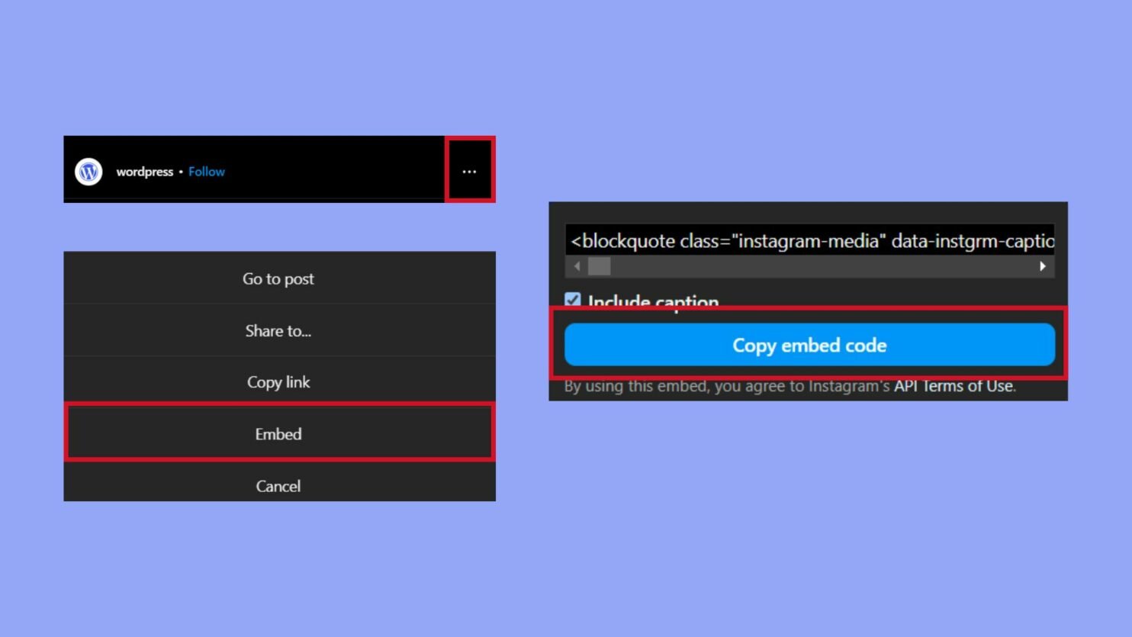Screen dimensions: 1132x637
Task: Select Go to post
Action: (278, 278)
